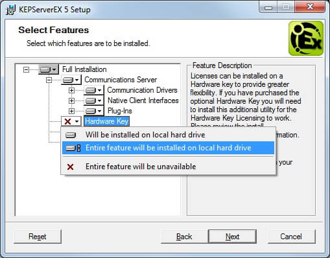
Task: Click the setup installer icon in title bar
Action: [11, 10]
